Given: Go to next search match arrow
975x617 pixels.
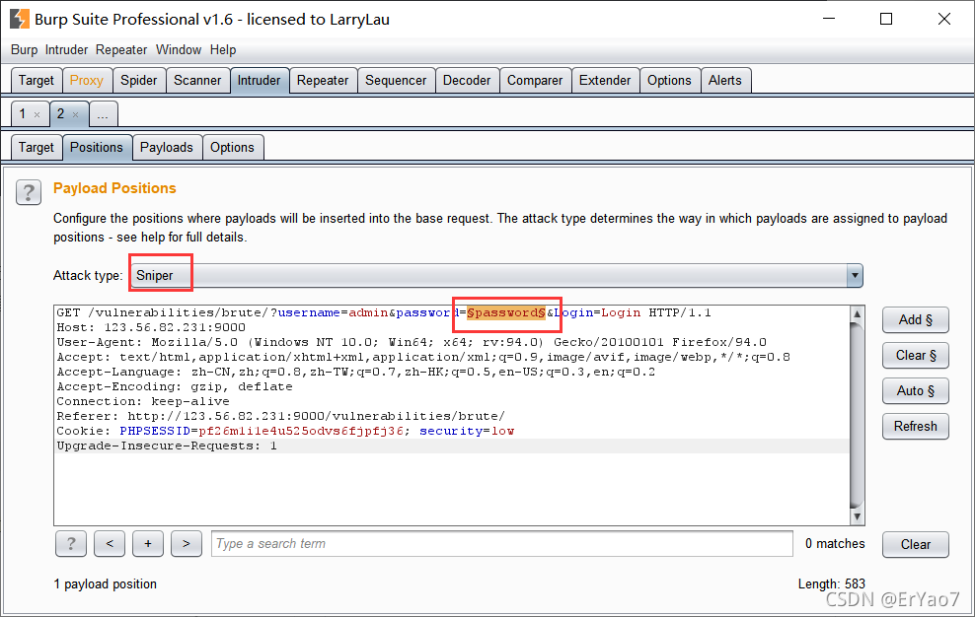Looking at the screenshot, I should (x=187, y=544).
